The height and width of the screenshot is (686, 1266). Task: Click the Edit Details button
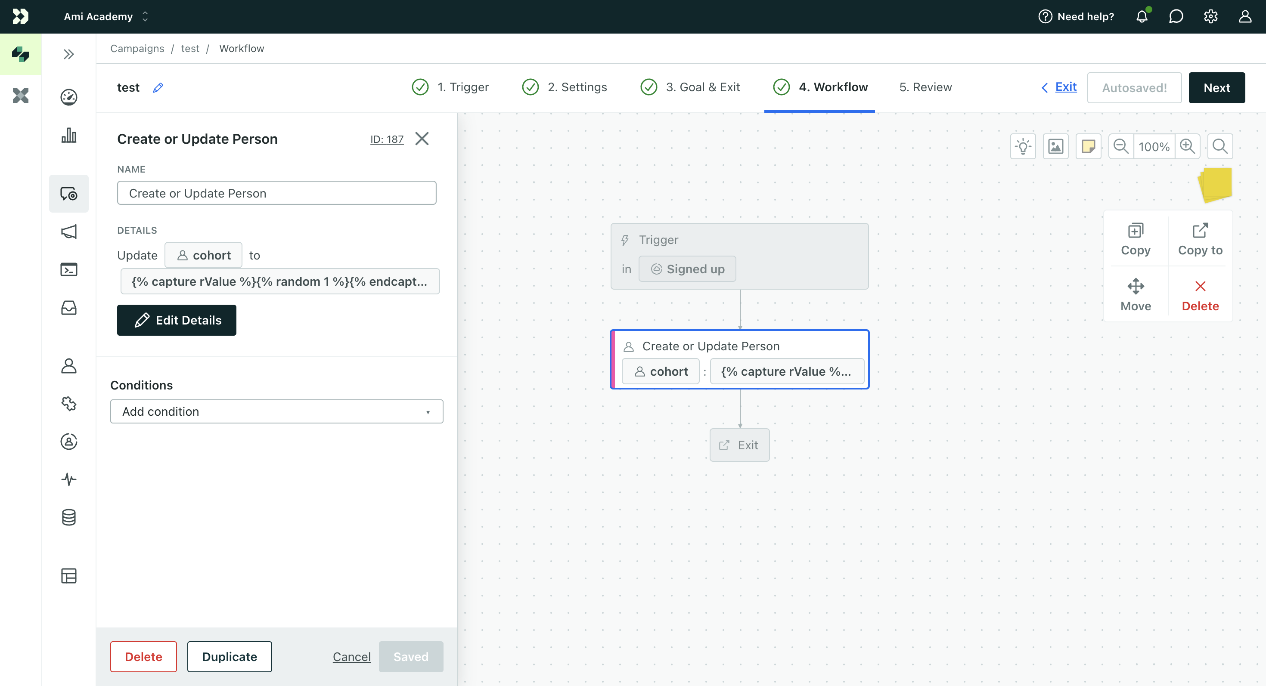[177, 319]
